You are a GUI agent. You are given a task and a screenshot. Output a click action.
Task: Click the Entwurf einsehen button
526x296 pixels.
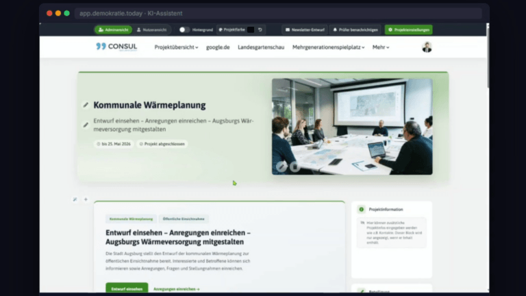pyautogui.click(x=127, y=288)
